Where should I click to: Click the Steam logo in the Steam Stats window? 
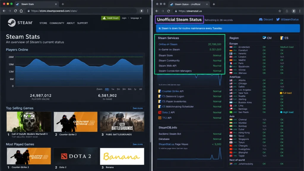20,23
